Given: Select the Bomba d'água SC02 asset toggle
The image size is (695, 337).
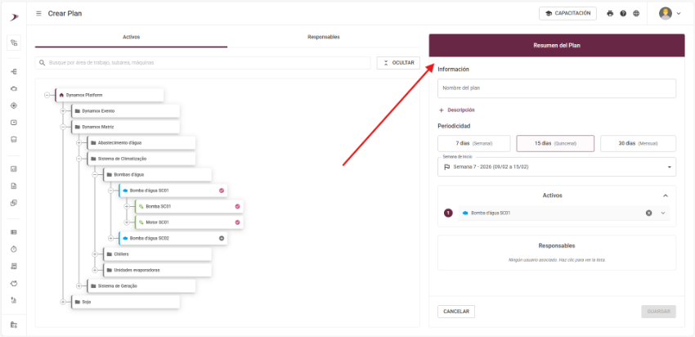Looking at the screenshot, I should click(222, 238).
